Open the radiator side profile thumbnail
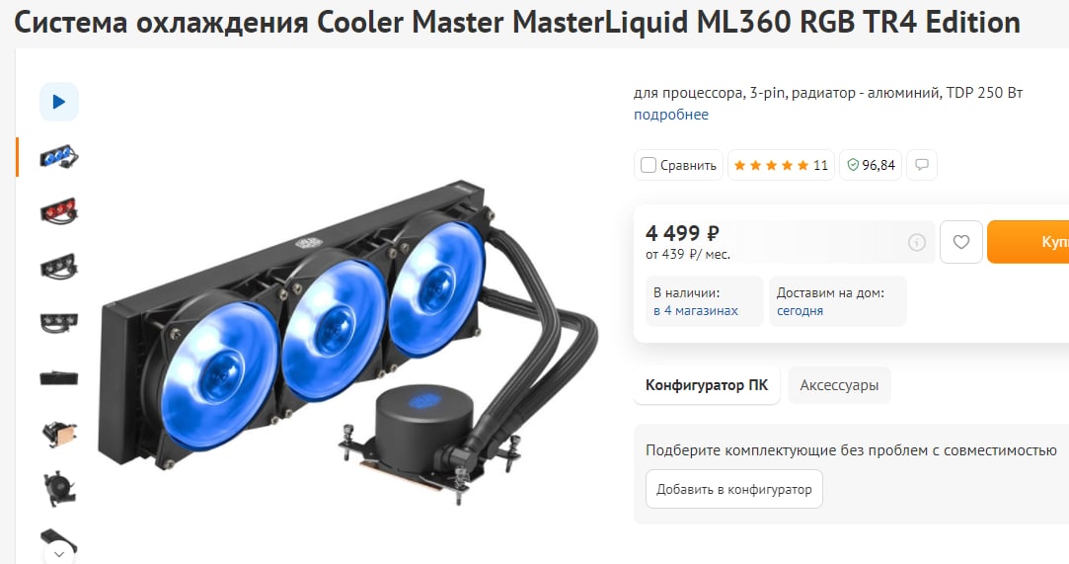Viewport: 1069px width, 564px height. pos(59,378)
